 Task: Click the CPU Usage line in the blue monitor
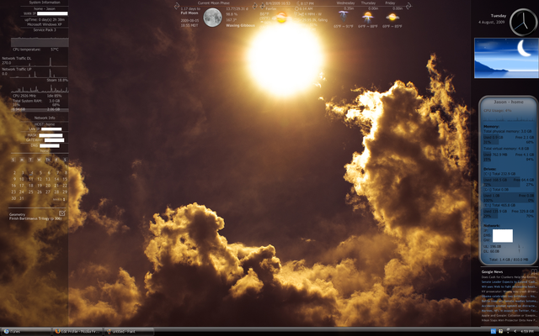[498, 111]
